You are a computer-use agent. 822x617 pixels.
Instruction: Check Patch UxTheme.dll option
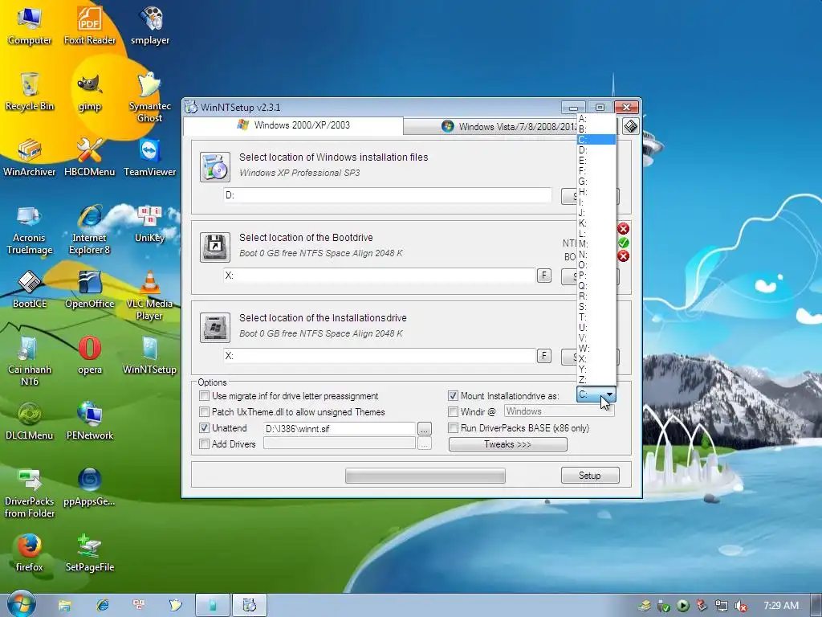(205, 412)
